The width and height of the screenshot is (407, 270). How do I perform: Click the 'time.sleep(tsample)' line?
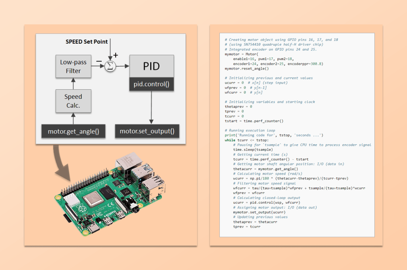pyautogui.click(x=253, y=150)
